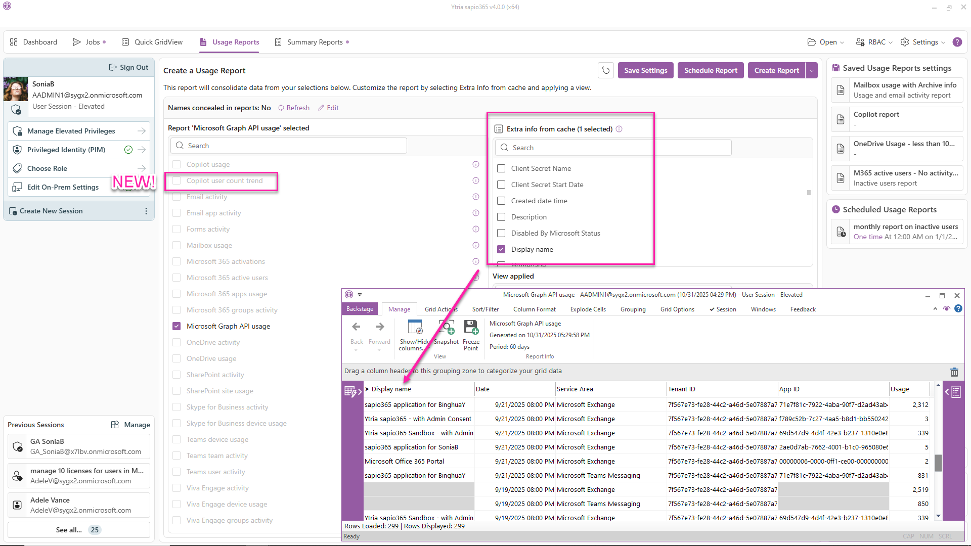Click the three-dot menu beside Create New Session
The image size is (971, 546).
coord(146,211)
